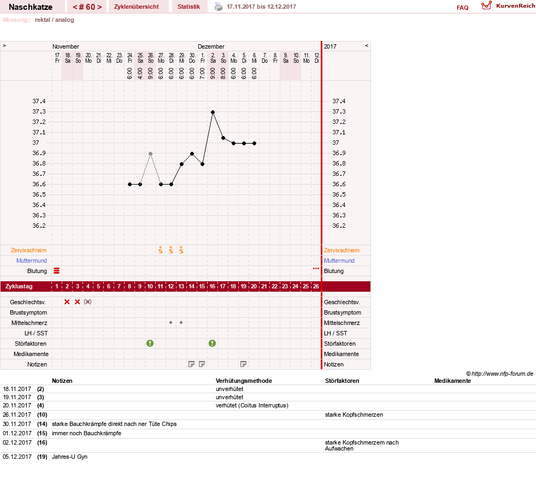Click the date range 17.11.2017 bis 12.12.2017

click(262, 7)
